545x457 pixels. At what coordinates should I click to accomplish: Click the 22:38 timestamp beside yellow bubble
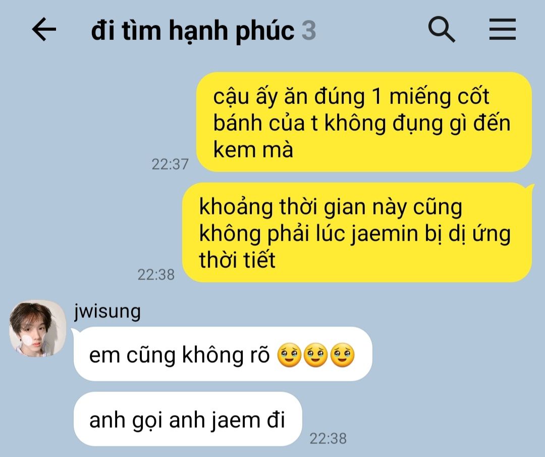[x=156, y=274]
